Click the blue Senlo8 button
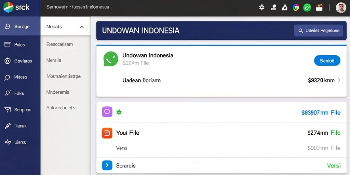 327,60
